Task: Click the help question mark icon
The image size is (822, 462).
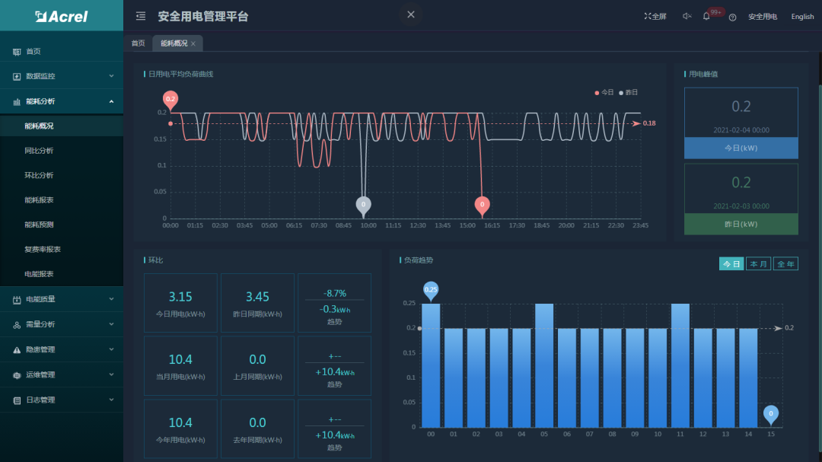Action: 732,17
